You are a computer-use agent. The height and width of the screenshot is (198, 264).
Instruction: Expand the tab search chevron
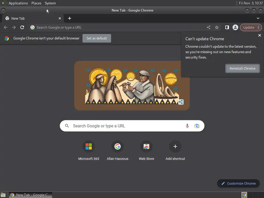[258, 18]
